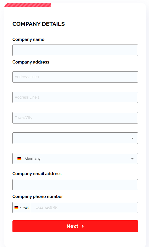Image resolution: width=149 pixels, height=247 pixels.
Task: Click the German flag in phone field
Action: (16, 208)
